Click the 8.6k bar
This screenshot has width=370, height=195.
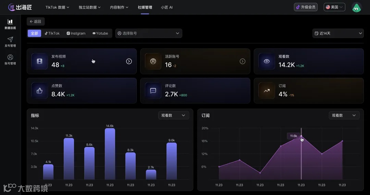coord(89,163)
